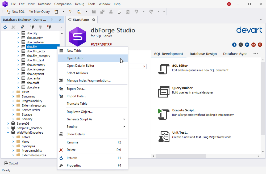This screenshot has width=266, height=174.
Task: Open the Comparison menu
Action: coord(63,4)
